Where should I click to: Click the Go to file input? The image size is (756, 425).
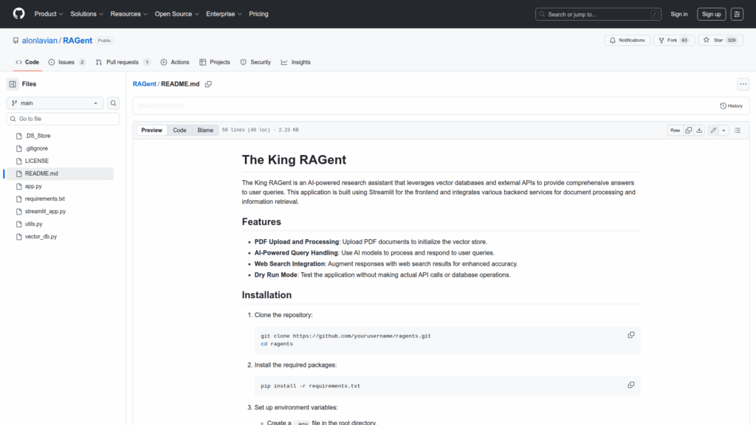(x=63, y=119)
